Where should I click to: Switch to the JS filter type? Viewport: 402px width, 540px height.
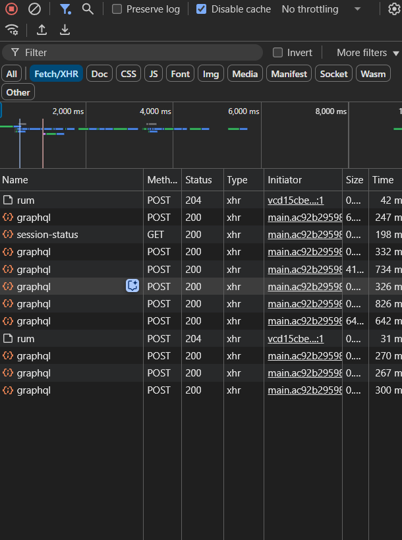click(154, 74)
